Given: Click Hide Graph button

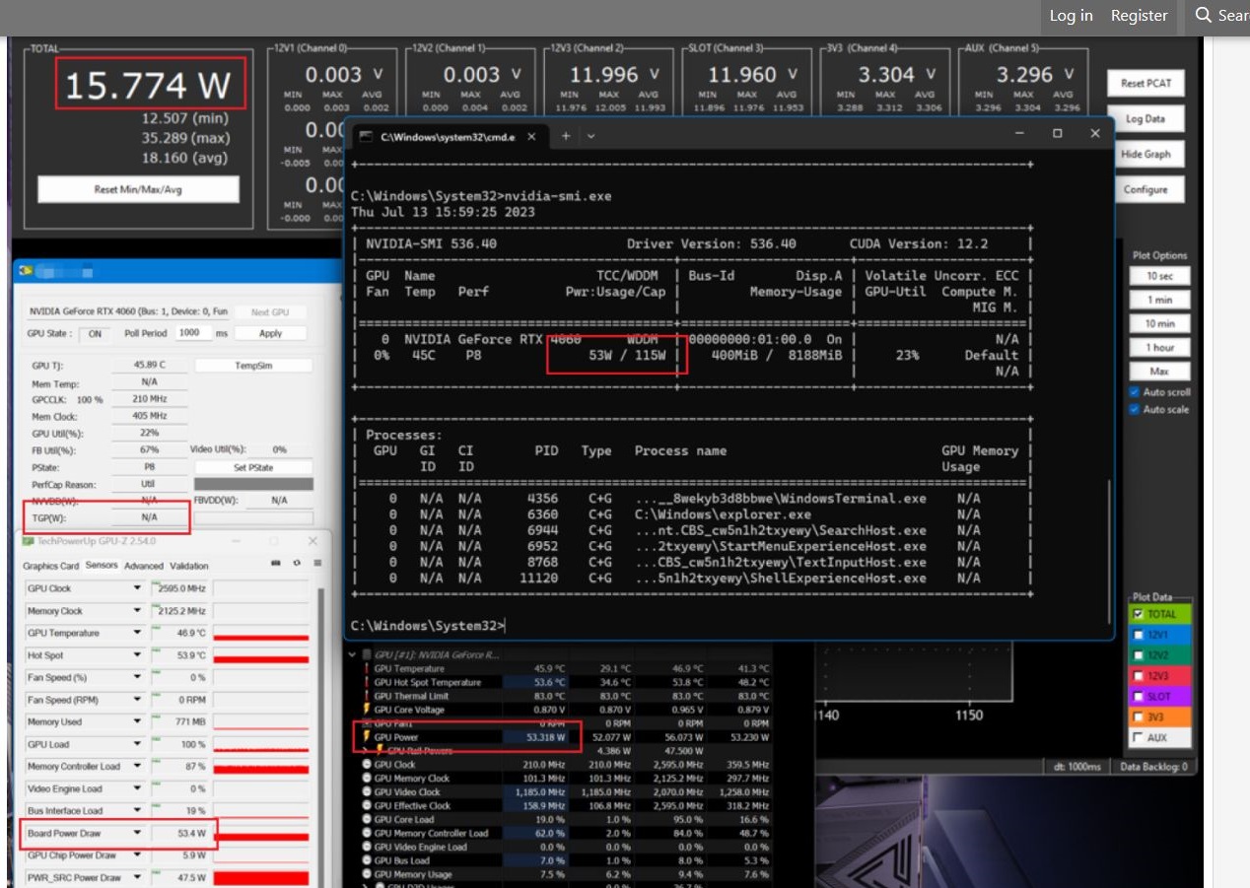Looking at the screenshot, I should (x=1146, y=154).
